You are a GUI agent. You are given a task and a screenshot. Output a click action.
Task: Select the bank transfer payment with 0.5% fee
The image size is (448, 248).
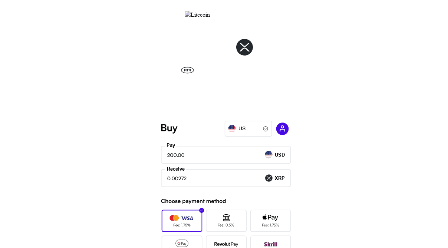226,221
